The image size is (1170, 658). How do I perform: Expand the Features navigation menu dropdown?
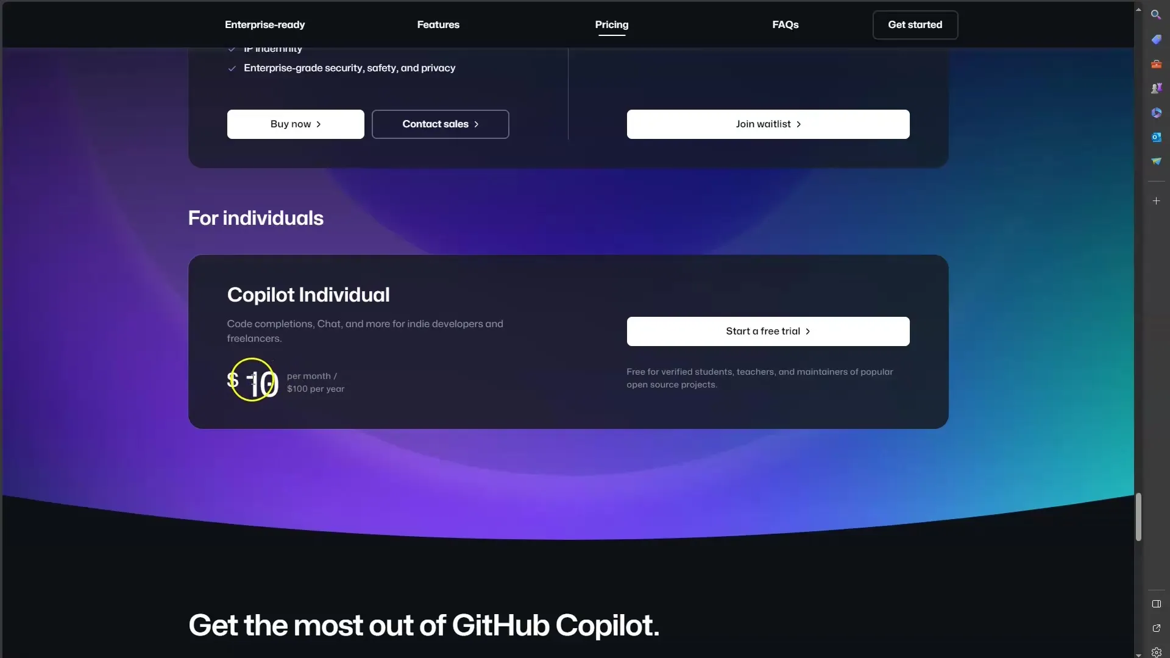438,24
